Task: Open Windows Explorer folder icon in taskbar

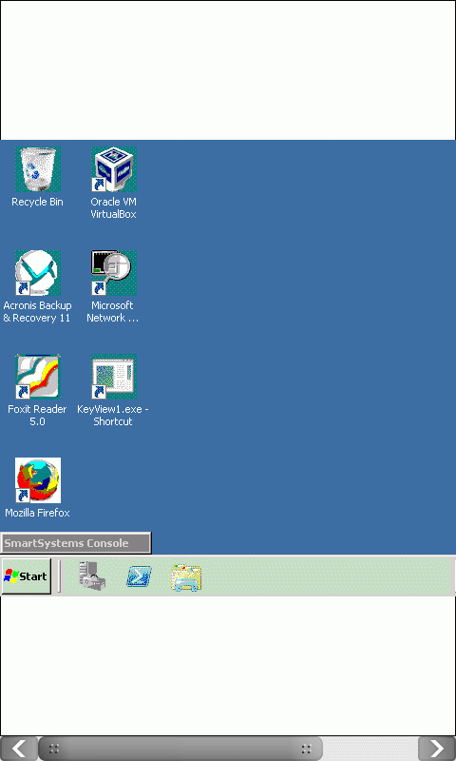Action: coord(186,577)
